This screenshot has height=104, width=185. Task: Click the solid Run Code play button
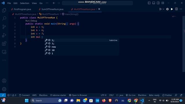[172, 9]
